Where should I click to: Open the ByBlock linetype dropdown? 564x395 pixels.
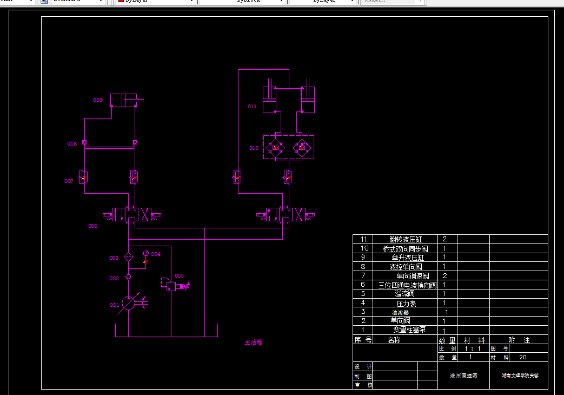243,1
